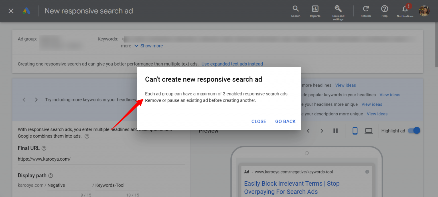Click the Display path help icon
Image resolution: width=438 pixels, height=197 pixels.
(51, 175)
